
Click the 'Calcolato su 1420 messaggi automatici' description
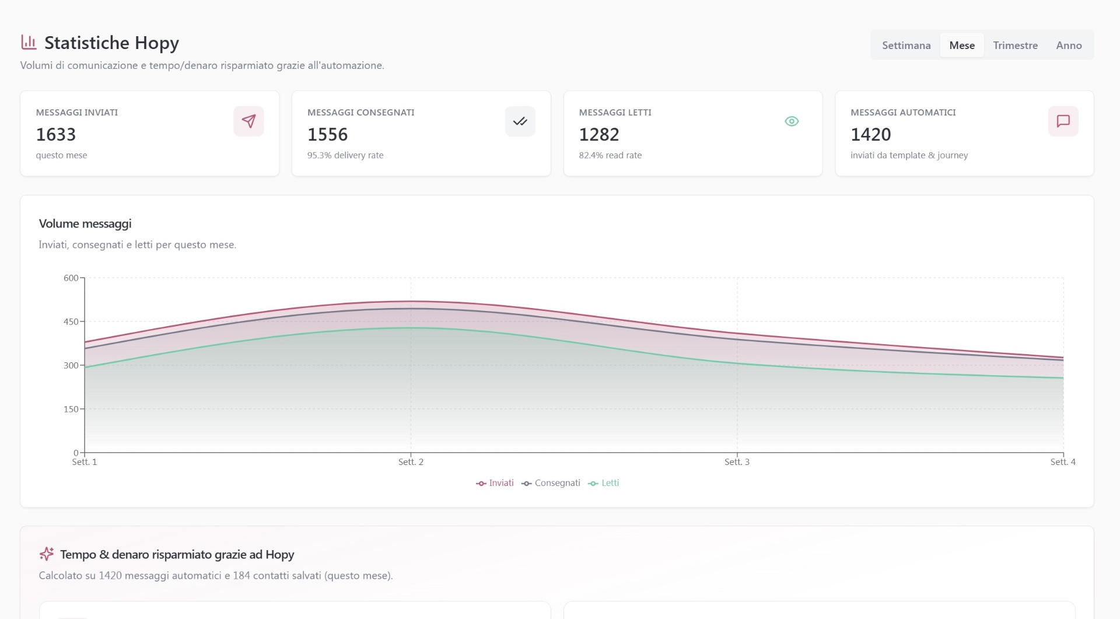point(216,576)
